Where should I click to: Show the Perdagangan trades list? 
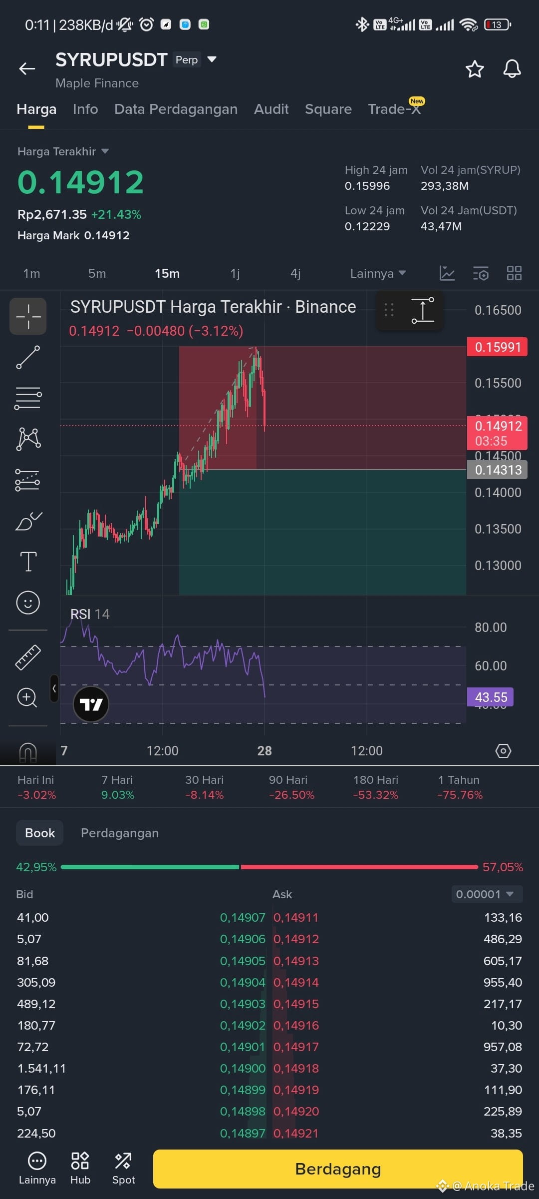click(x=120, y=833)
